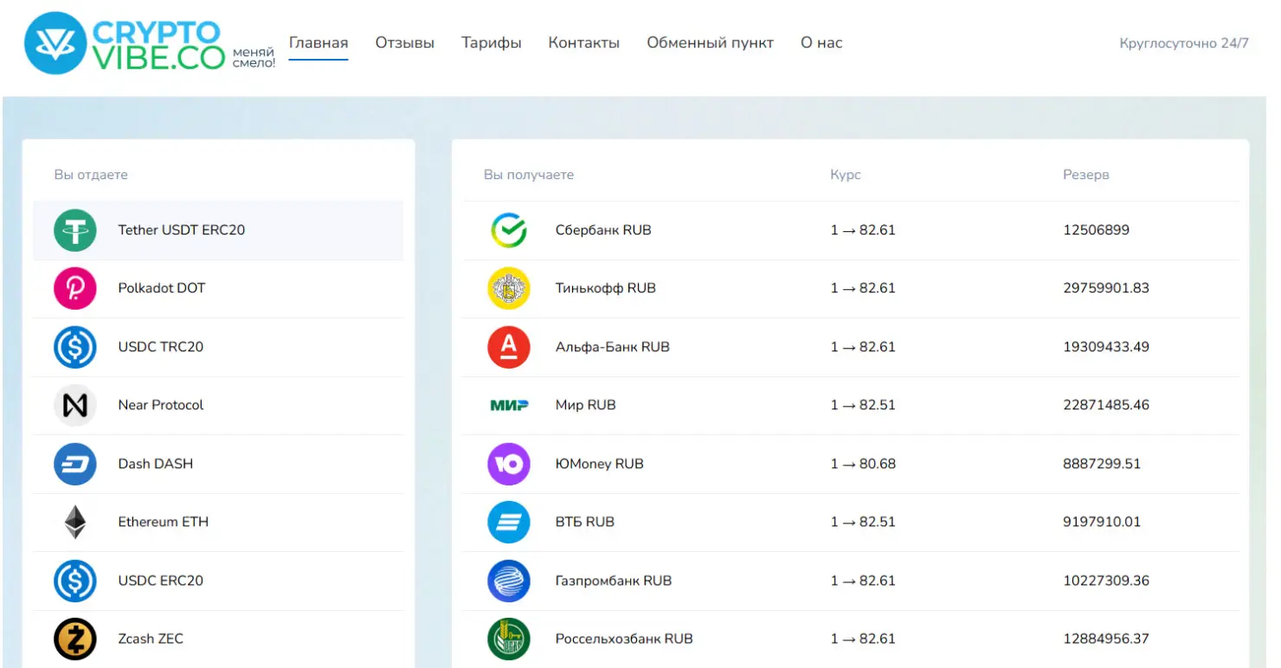Select USDC ERC20 label

coord(161,581)
